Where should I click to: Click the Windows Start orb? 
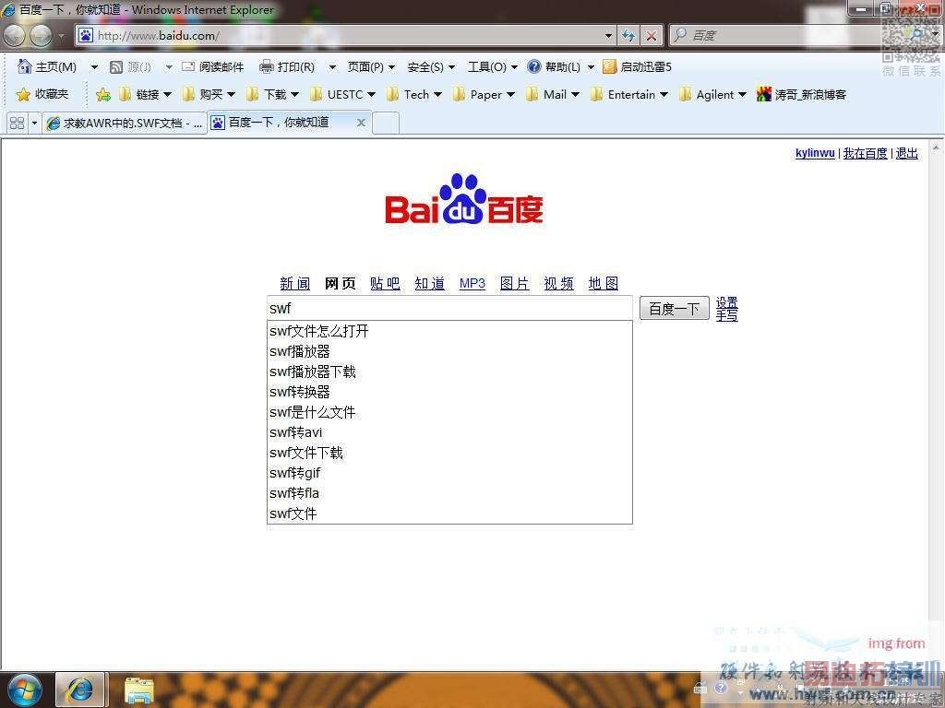click(x=23, y=690)
